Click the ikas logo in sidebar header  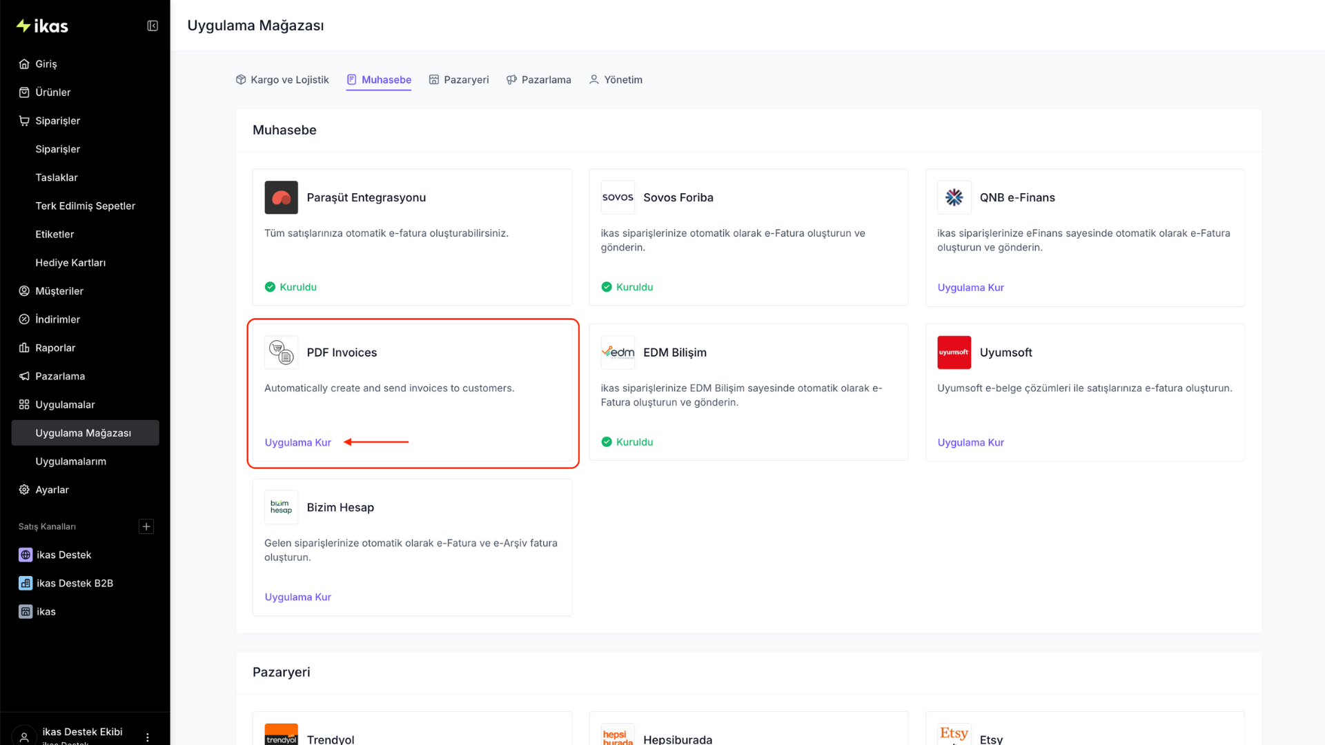coord(42,26)
